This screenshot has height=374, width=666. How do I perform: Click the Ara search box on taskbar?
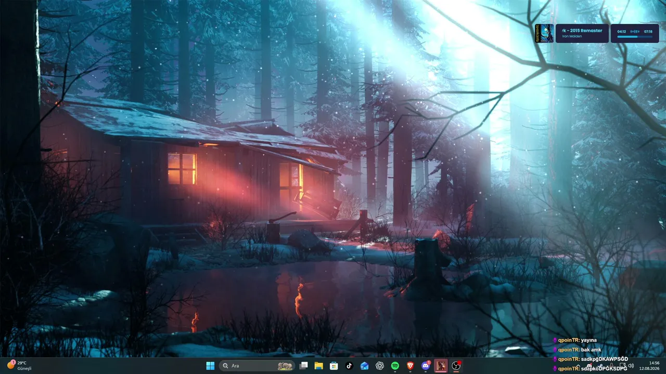click(x=257, y=366)
